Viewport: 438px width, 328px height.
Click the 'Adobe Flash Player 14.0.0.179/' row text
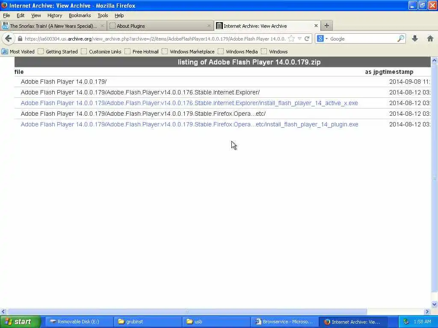click(64, 82)
